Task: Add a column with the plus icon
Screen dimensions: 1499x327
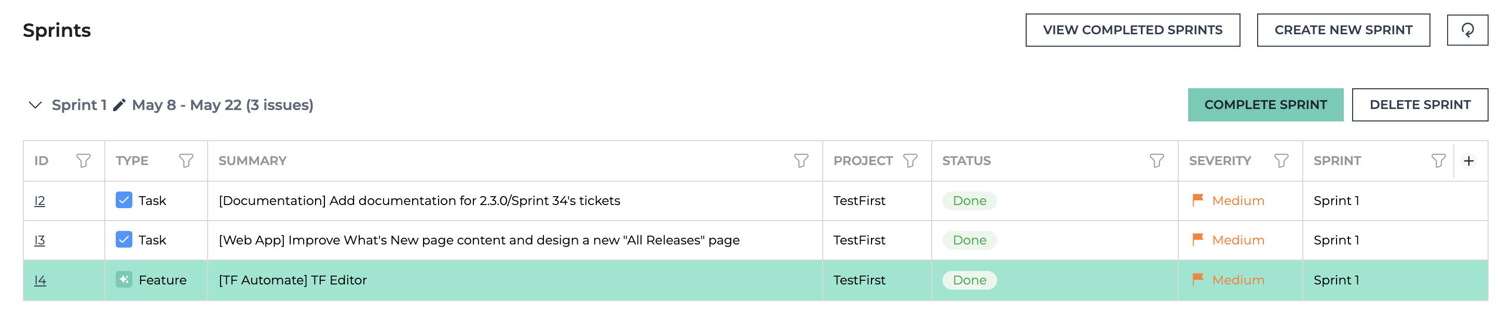Action: pos(1469,160)
